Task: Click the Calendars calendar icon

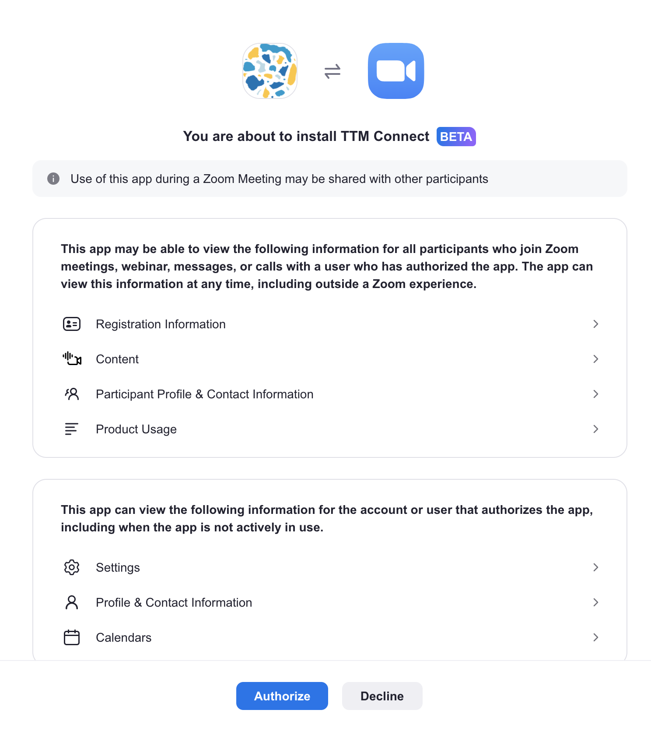Action: pos(72,637)
